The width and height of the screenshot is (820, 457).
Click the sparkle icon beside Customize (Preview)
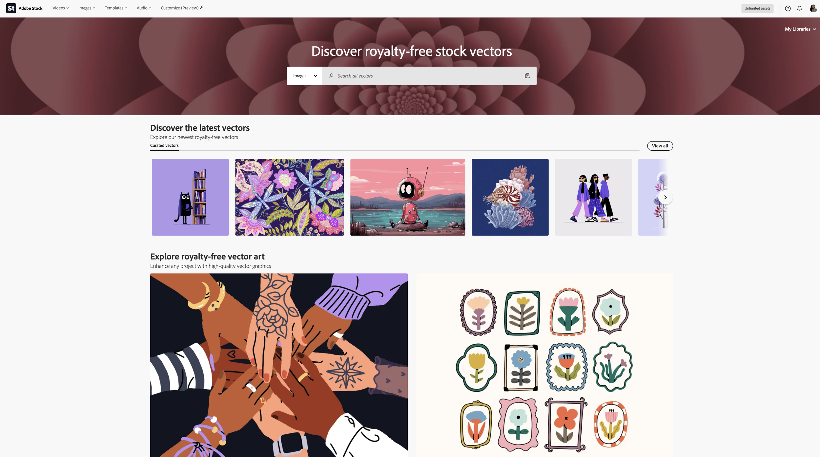point(201,7)
